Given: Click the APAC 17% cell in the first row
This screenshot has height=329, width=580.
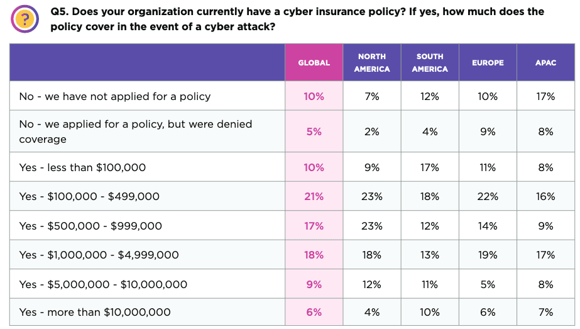Looking at the screenshot, I should pyautogui.click(x=546, y=96).
